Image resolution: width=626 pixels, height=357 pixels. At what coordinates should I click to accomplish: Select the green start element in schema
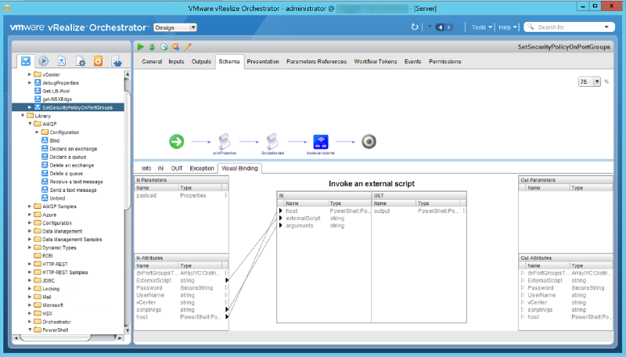(177, 142)
